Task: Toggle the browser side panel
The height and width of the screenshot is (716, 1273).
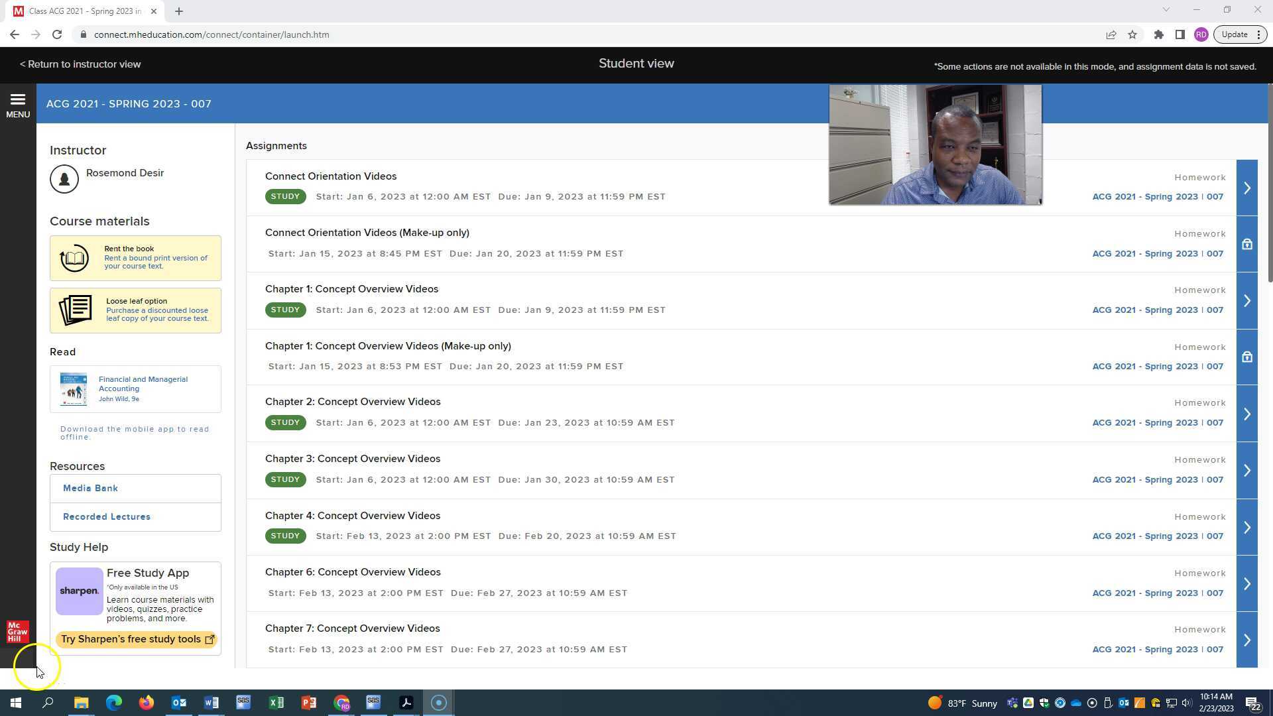Action: coord(1180,34)
